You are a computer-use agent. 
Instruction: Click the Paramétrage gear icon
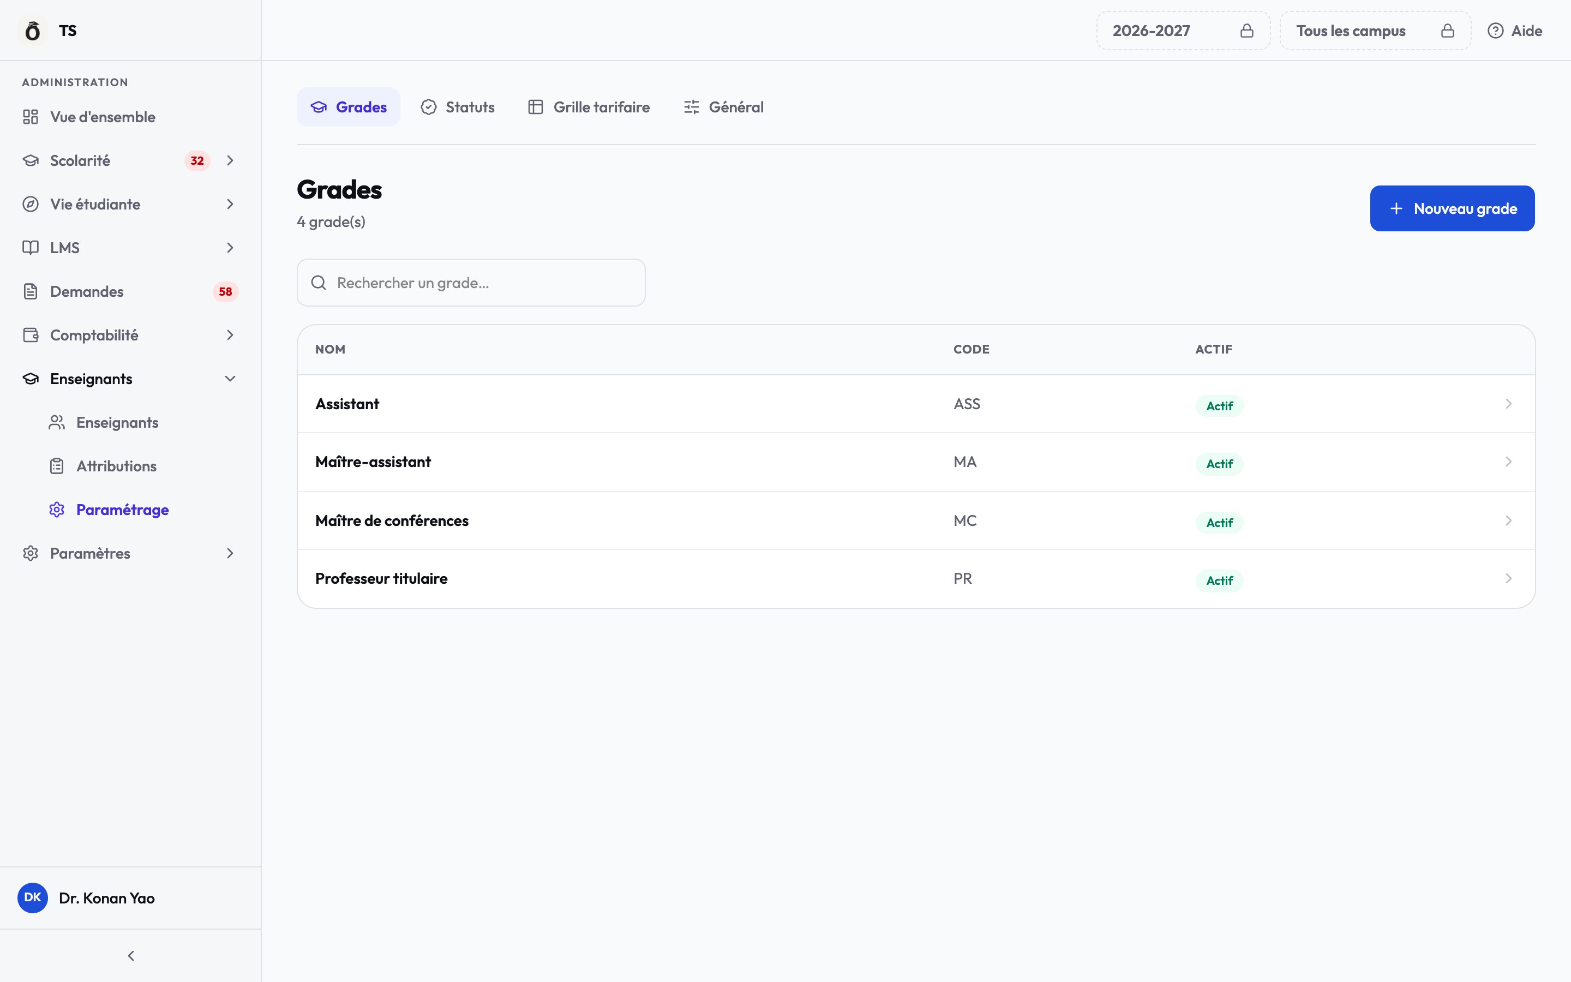click(x=57, y=510)
